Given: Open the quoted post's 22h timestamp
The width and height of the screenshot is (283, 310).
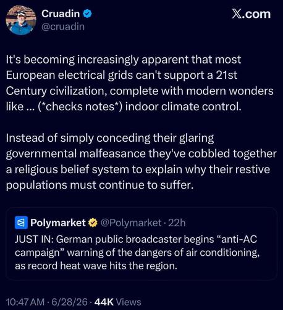Looking at the screenshot, I should 177,222.
